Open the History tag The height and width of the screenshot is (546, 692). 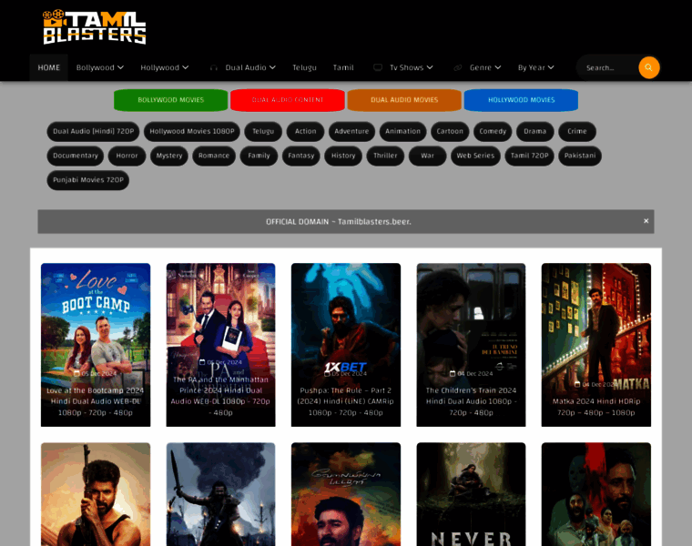tap(343, 156)
